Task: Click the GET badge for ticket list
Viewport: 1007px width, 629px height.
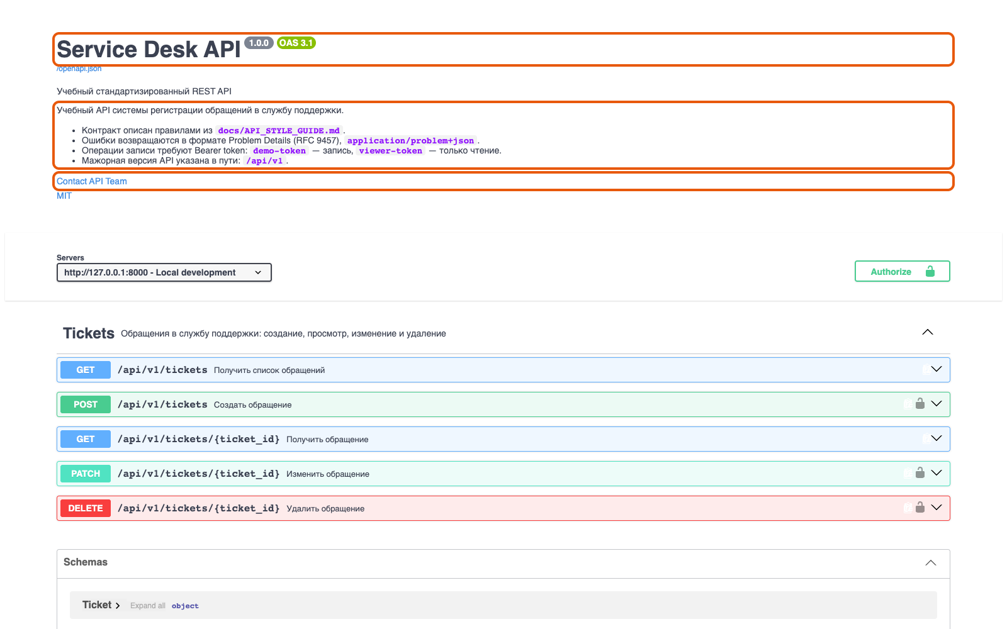Action: pos(86,370)
